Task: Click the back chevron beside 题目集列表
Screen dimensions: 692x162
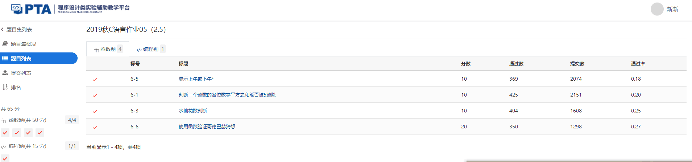Action: coord(2,29)
